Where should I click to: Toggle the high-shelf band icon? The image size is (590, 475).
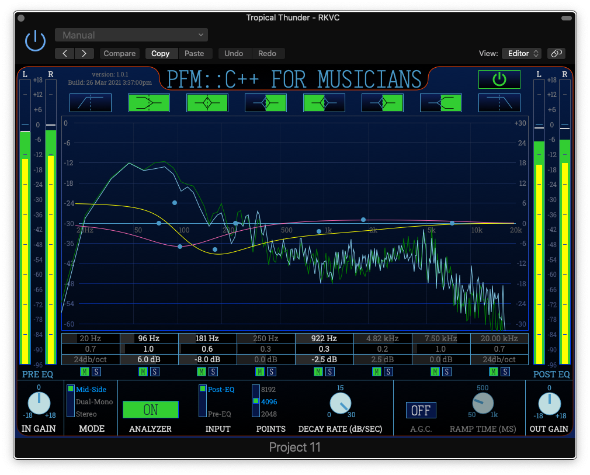[440, 103]
